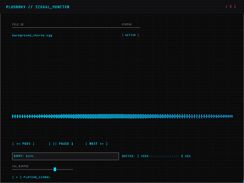Skip to the next track
Screen dimensions: 244x183
(96, 144)
